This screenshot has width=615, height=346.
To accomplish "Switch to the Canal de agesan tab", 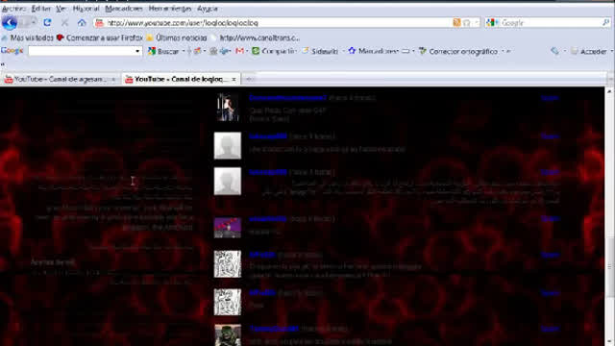I will [x=60, y=79].
